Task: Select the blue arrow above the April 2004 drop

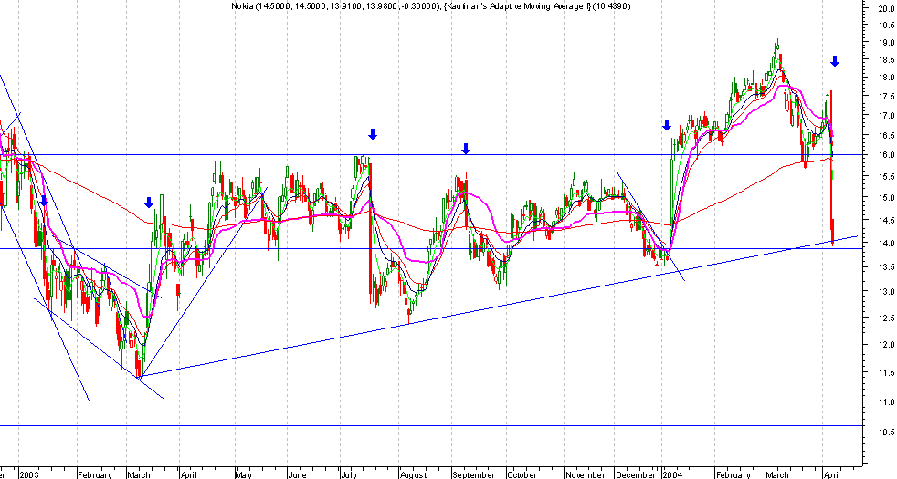Action: (x=835, y=60)
